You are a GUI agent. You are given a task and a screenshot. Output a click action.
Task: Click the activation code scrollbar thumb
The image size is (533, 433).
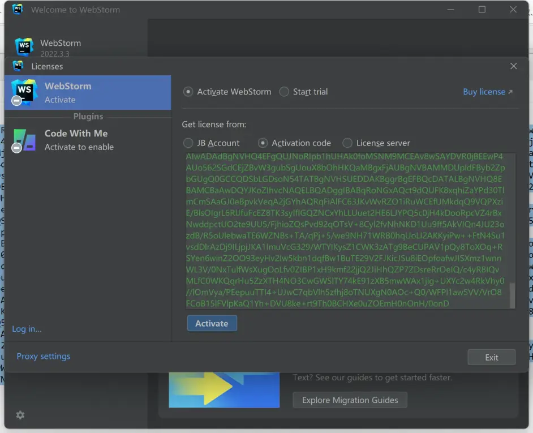pos(512,295)
